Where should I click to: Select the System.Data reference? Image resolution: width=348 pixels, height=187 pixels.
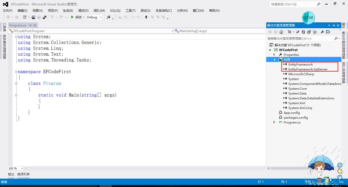[297, 93]
